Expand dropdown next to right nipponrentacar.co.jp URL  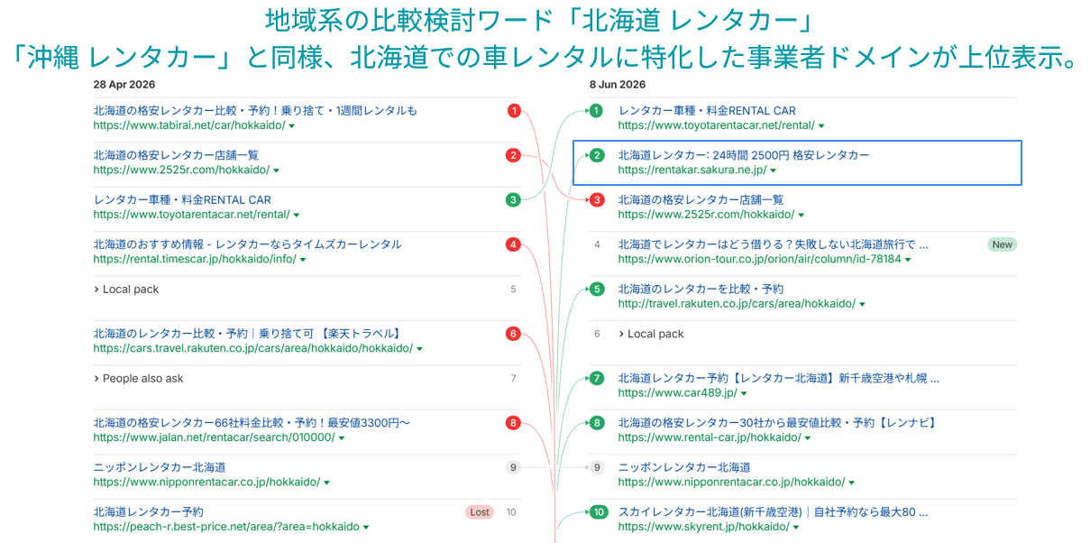pyautogui.click(x=852, y=483)
